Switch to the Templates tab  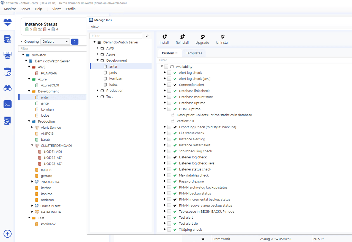tap(194, 53)
